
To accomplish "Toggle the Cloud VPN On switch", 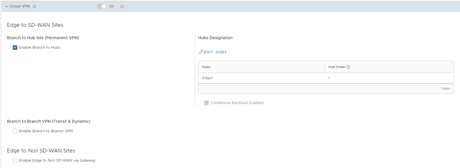I will coord(101,6).
